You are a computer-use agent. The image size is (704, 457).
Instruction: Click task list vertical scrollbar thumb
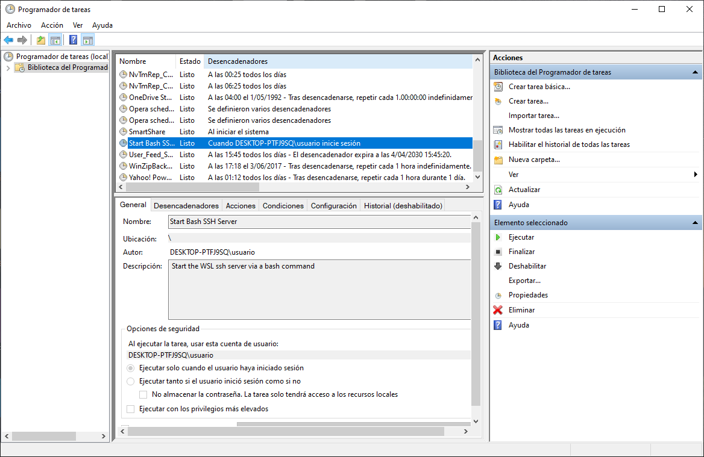[x=478, y=155]
